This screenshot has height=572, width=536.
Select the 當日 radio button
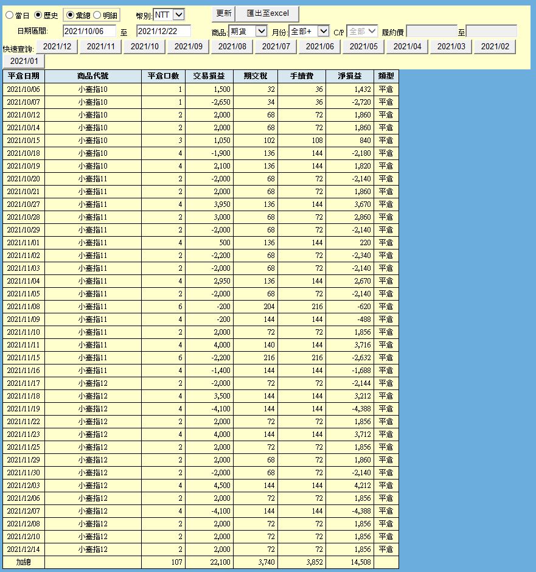click(x=10, y=15)
